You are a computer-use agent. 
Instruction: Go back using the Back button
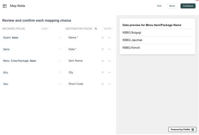pyautogui.click(x=172, y=6)
